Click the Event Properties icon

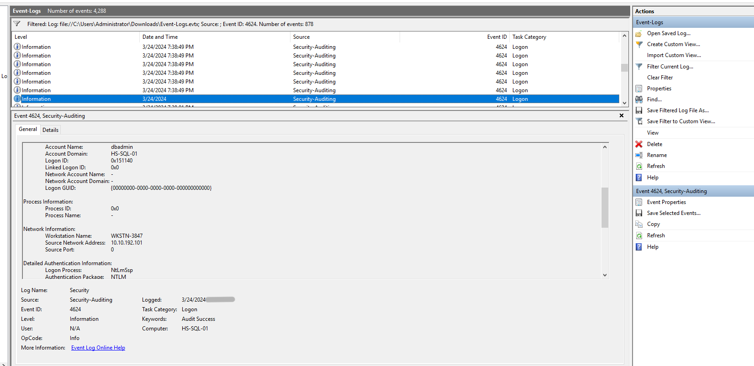coord(639,202)
